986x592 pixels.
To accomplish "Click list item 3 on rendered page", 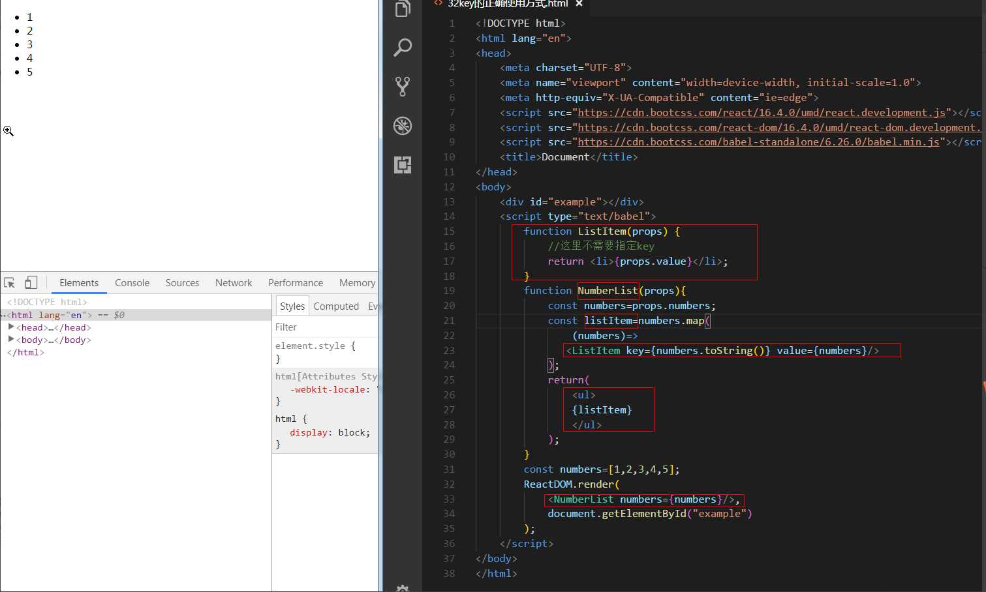I will pos(29,44).
